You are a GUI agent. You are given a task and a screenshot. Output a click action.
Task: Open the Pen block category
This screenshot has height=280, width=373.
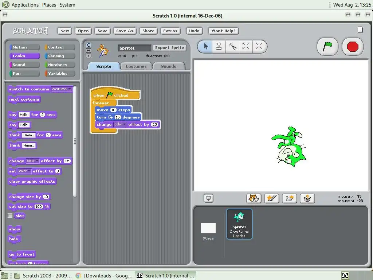pyautogui.click(x=24, y=73)
